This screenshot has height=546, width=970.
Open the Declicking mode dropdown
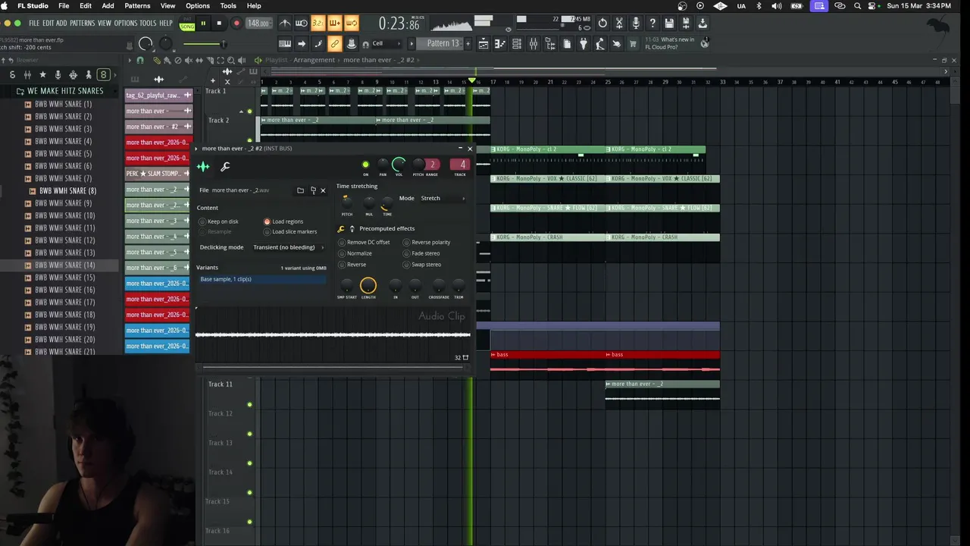[x=288, y=247]
